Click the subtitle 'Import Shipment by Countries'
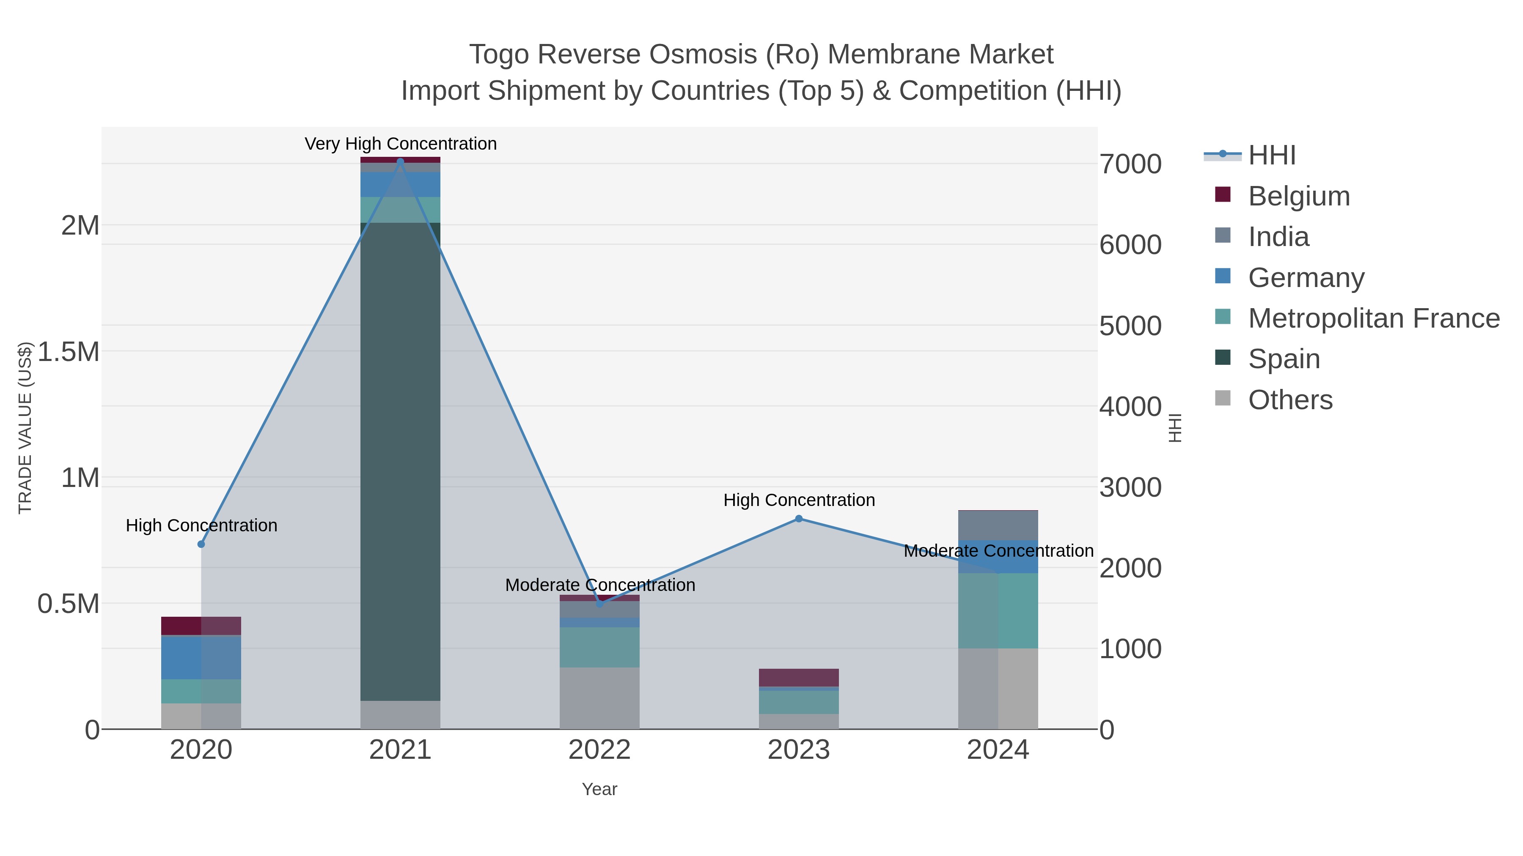This screenshot has width=1523, height=856. [x=761, y=91]
